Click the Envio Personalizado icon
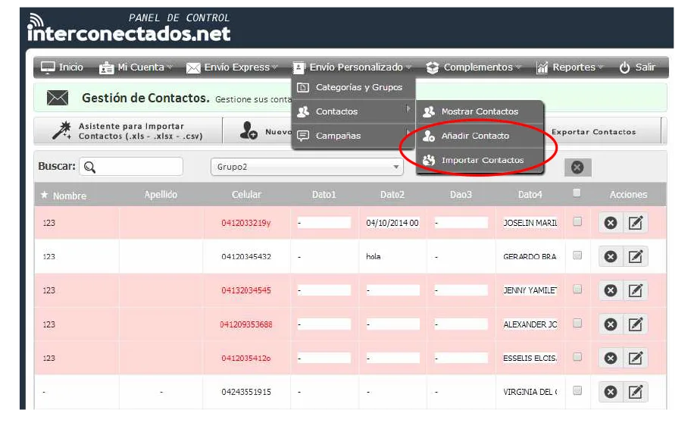 coord(299,67)
